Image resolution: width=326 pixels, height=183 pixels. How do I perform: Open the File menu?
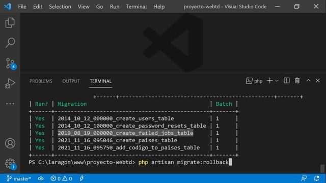pos(22,7)
